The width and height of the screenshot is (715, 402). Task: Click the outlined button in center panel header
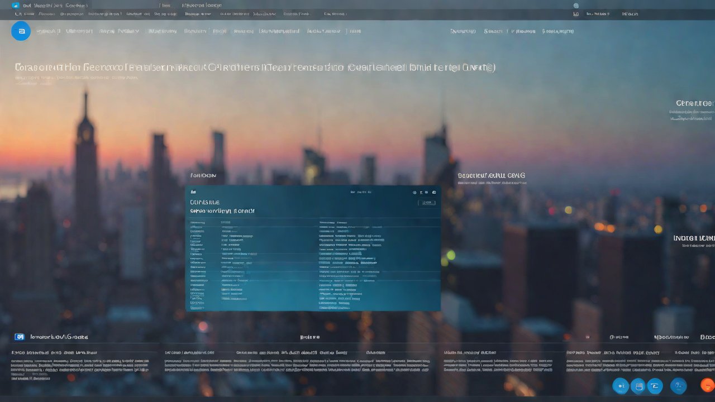(427, 203)
